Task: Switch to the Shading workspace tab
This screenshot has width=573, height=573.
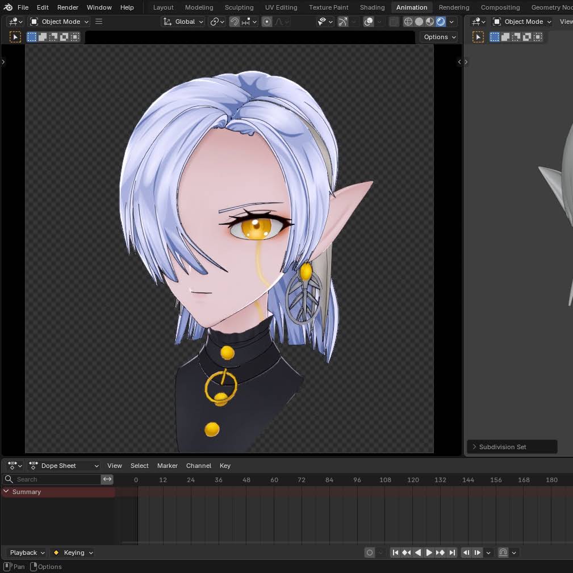Action: (x=372, y=7)
